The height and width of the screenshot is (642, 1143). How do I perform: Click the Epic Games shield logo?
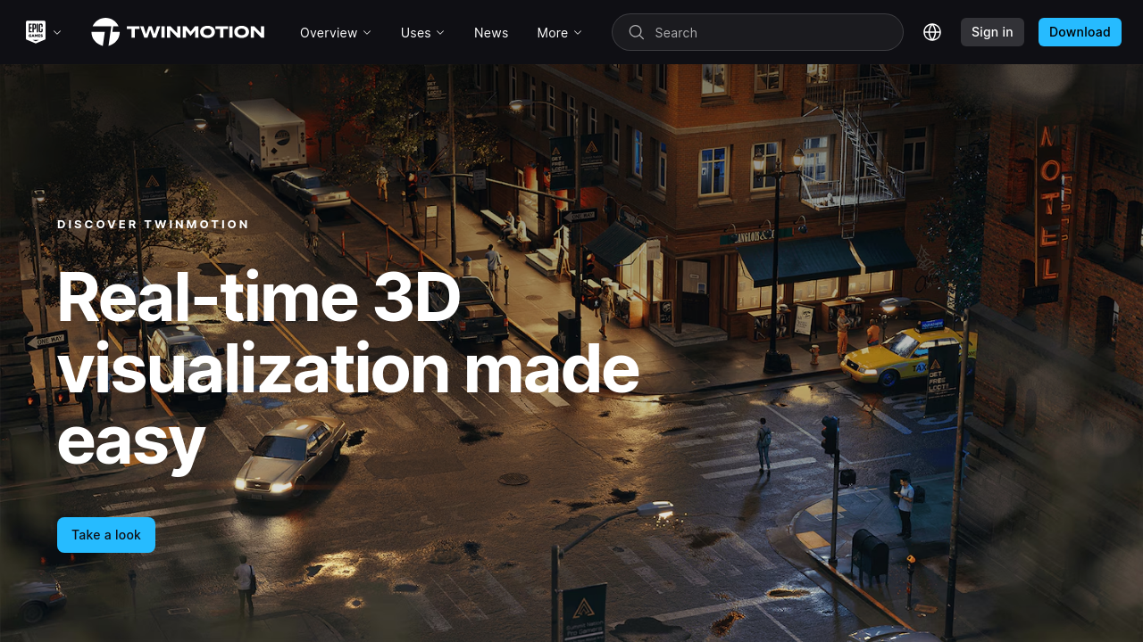36,32
